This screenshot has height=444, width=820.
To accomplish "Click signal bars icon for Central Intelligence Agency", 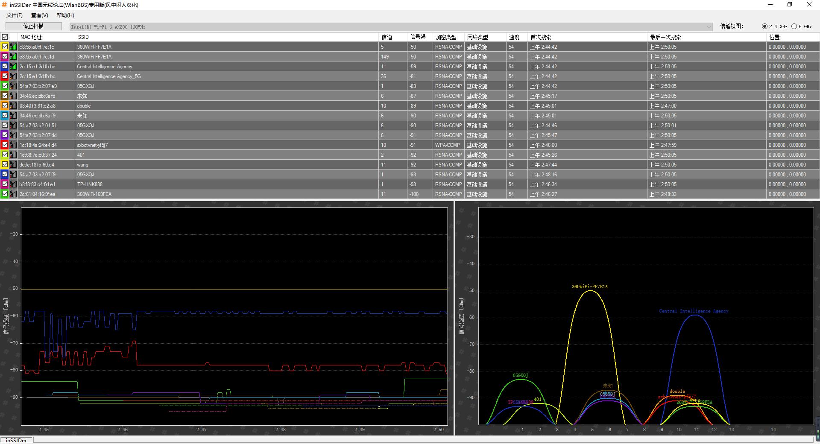I will click(13, 67).
